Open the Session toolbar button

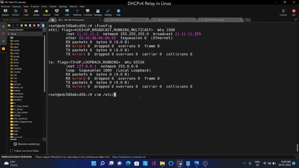[5, 13]
